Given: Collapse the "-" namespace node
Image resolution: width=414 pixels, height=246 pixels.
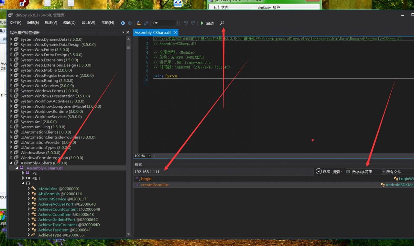Looking at the screenshot, I should pos(23,183).
